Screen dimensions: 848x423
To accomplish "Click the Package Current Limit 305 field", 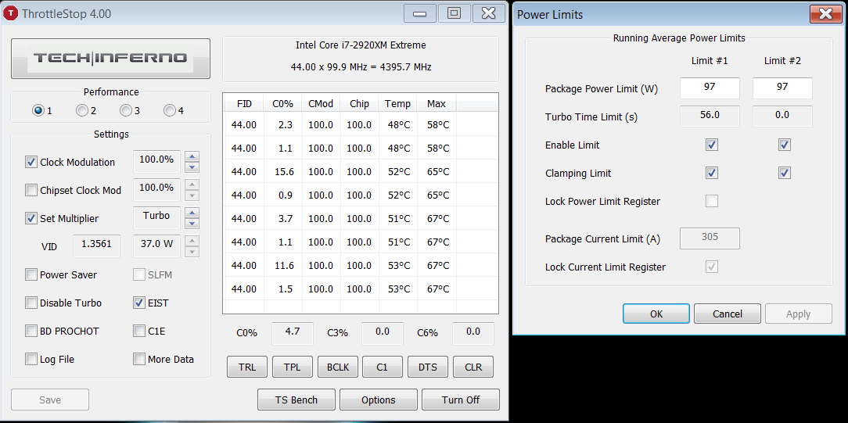I will pos(710,238).
